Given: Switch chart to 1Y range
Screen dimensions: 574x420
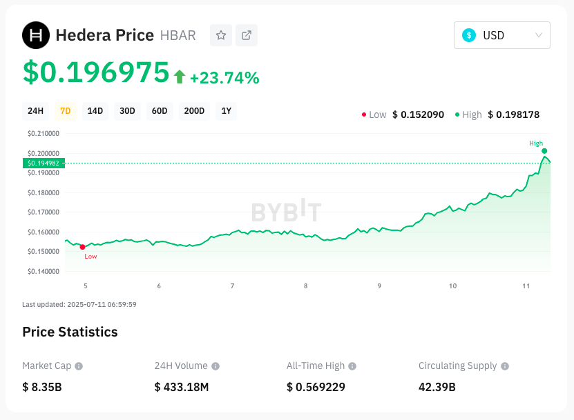Looking at the screenshot, I should [x=226, y=111].
